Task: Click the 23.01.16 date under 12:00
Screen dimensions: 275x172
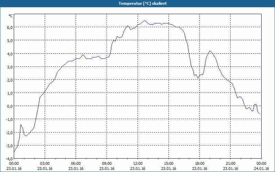Action: (138, 169)
